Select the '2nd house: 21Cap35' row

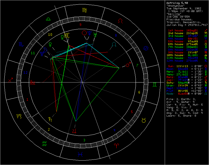(188, 33)
